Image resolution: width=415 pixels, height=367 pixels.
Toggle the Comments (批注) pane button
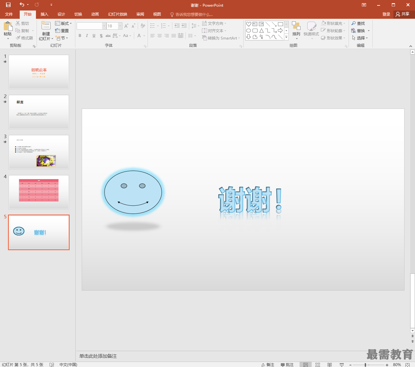pyautogui.click(x=287, y=365)
